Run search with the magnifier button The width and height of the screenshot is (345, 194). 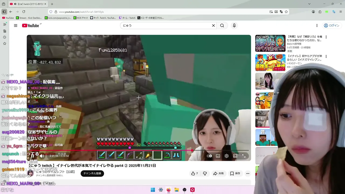click(222, 26)
